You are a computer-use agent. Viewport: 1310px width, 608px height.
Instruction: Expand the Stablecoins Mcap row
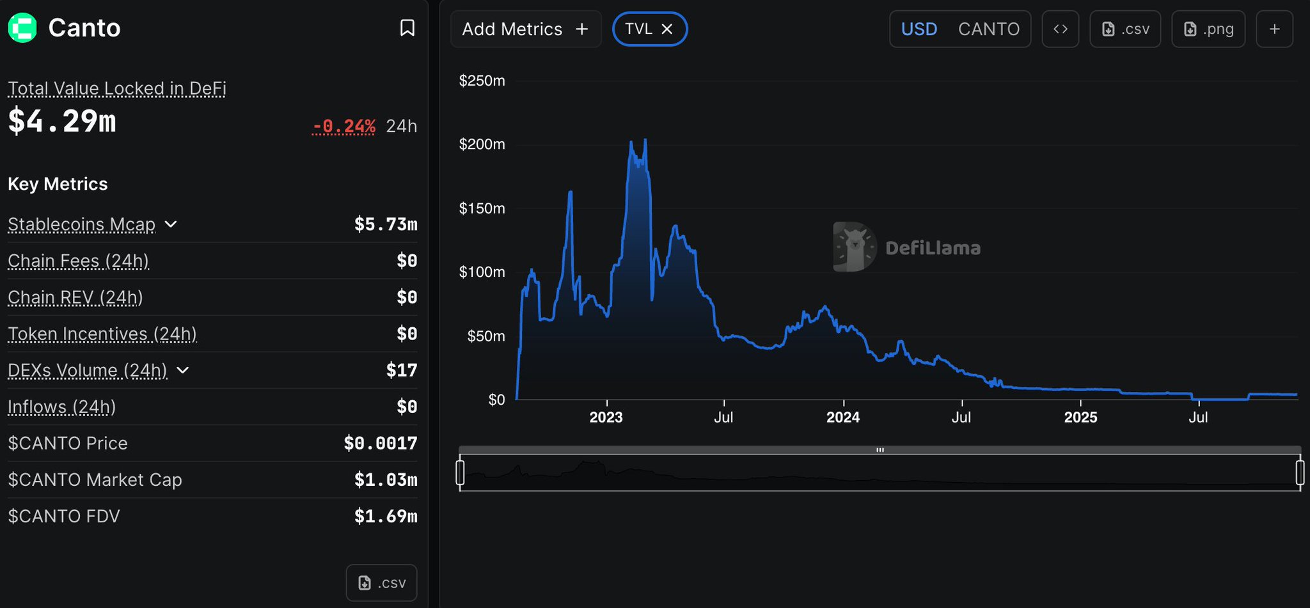tap(171, 224)
